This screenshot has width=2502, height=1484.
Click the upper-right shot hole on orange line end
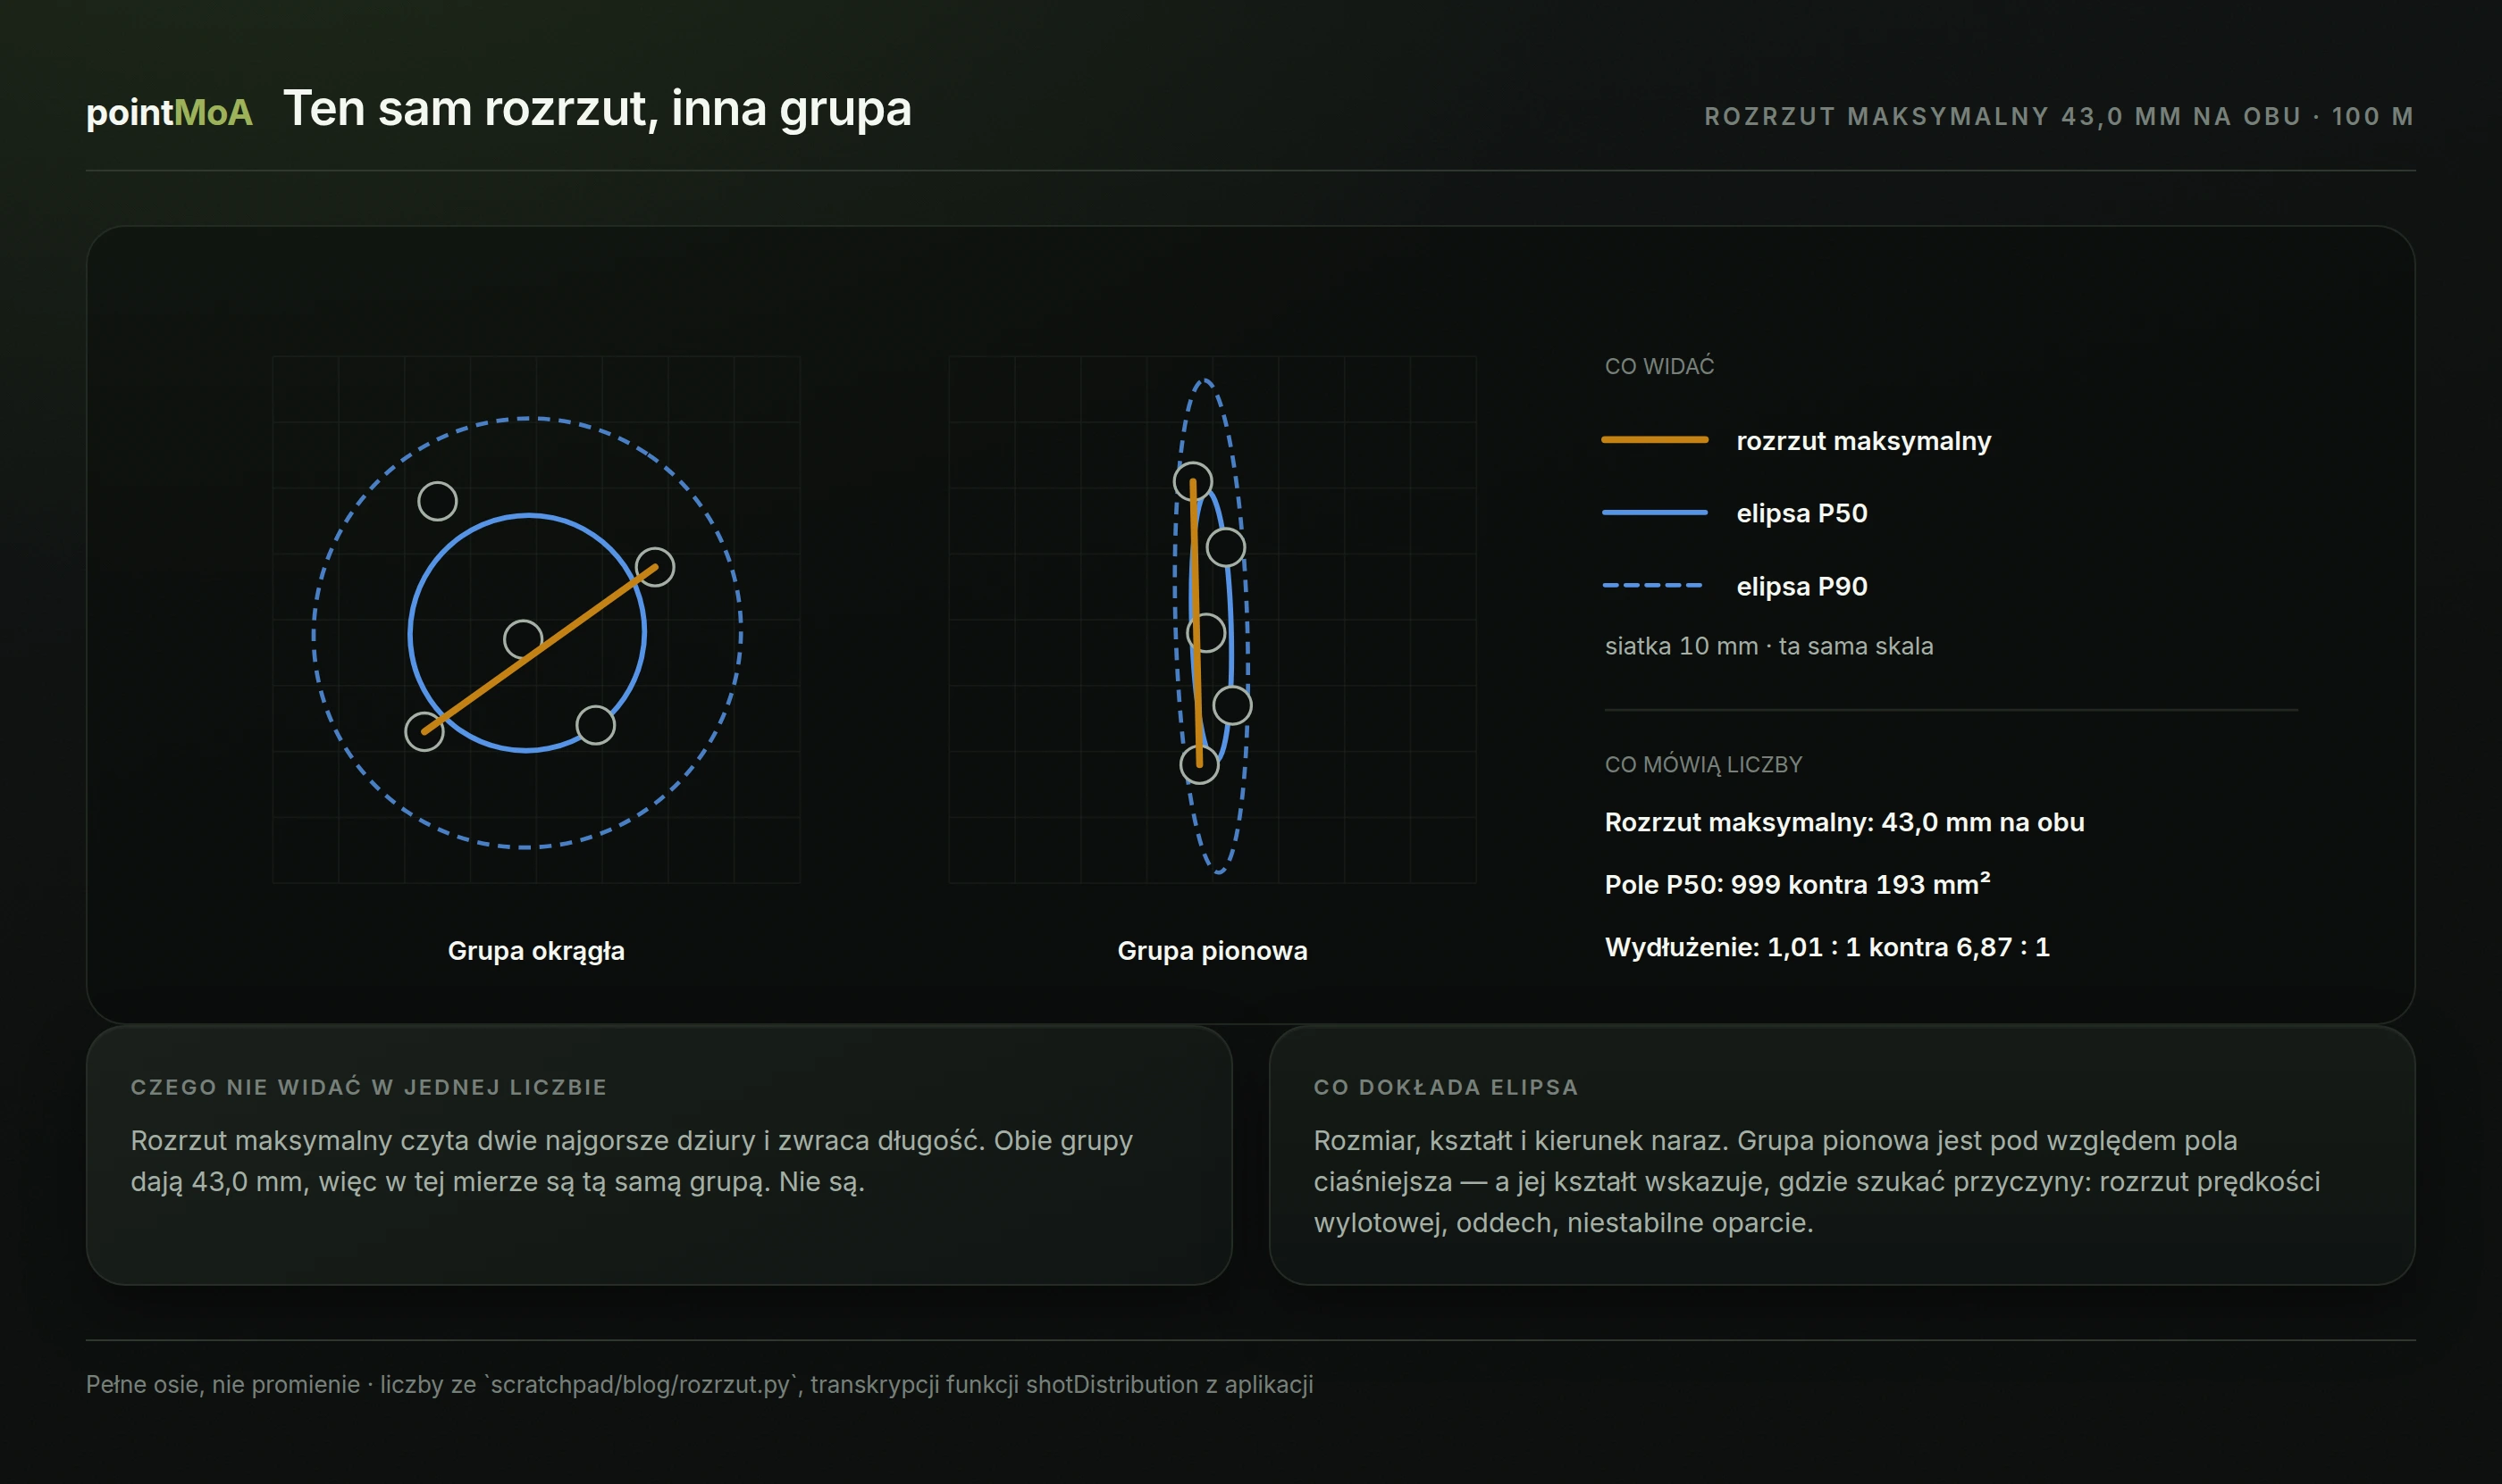(x=656, y=567)
